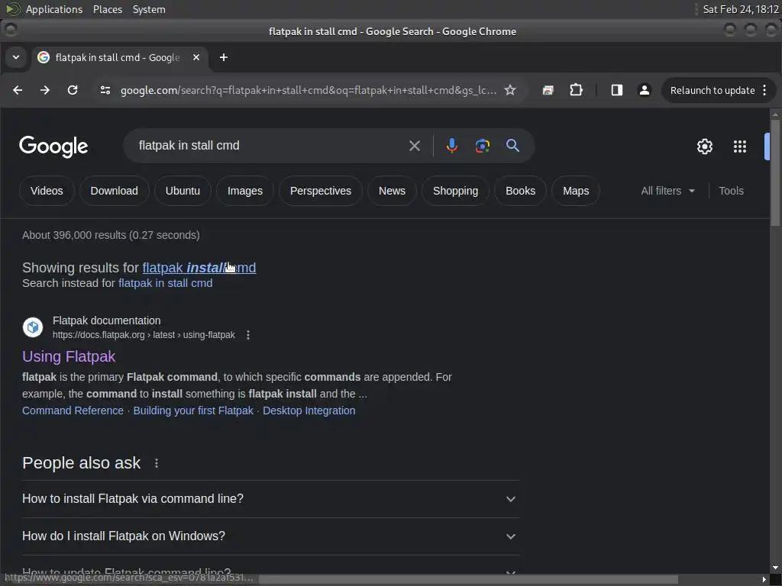
Task: Click About 396,000 results text
Action: point(111,235)
